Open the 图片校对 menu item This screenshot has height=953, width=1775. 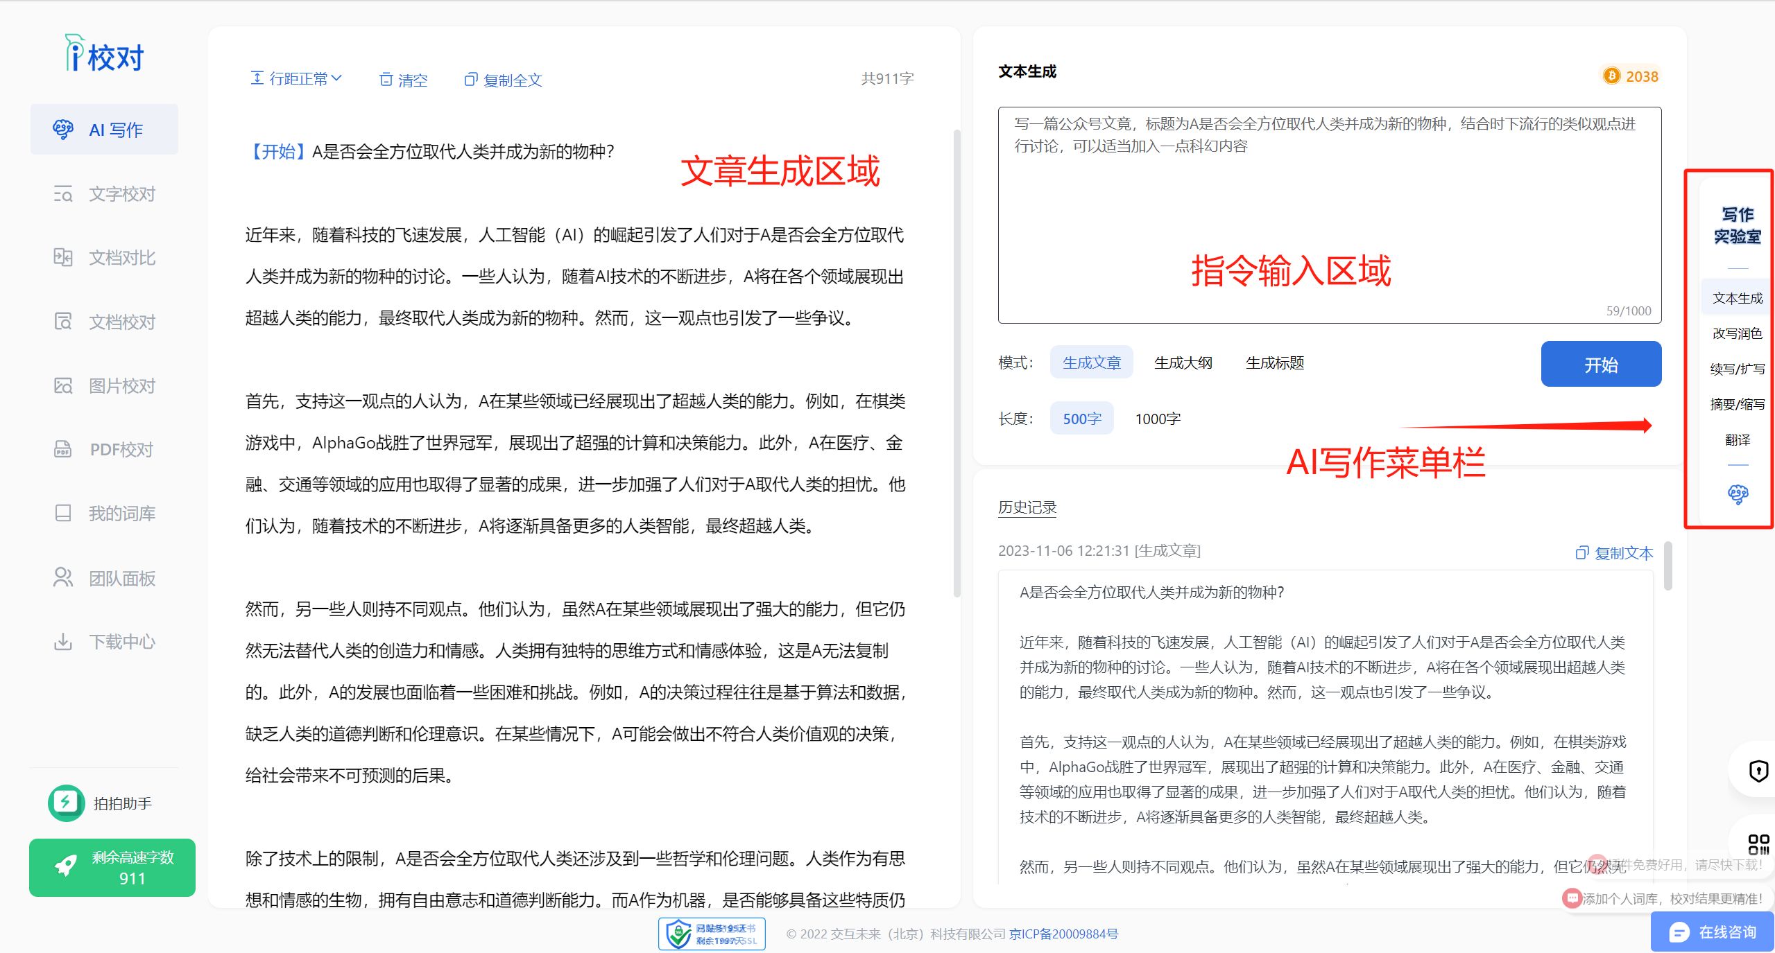coord(104,386)
